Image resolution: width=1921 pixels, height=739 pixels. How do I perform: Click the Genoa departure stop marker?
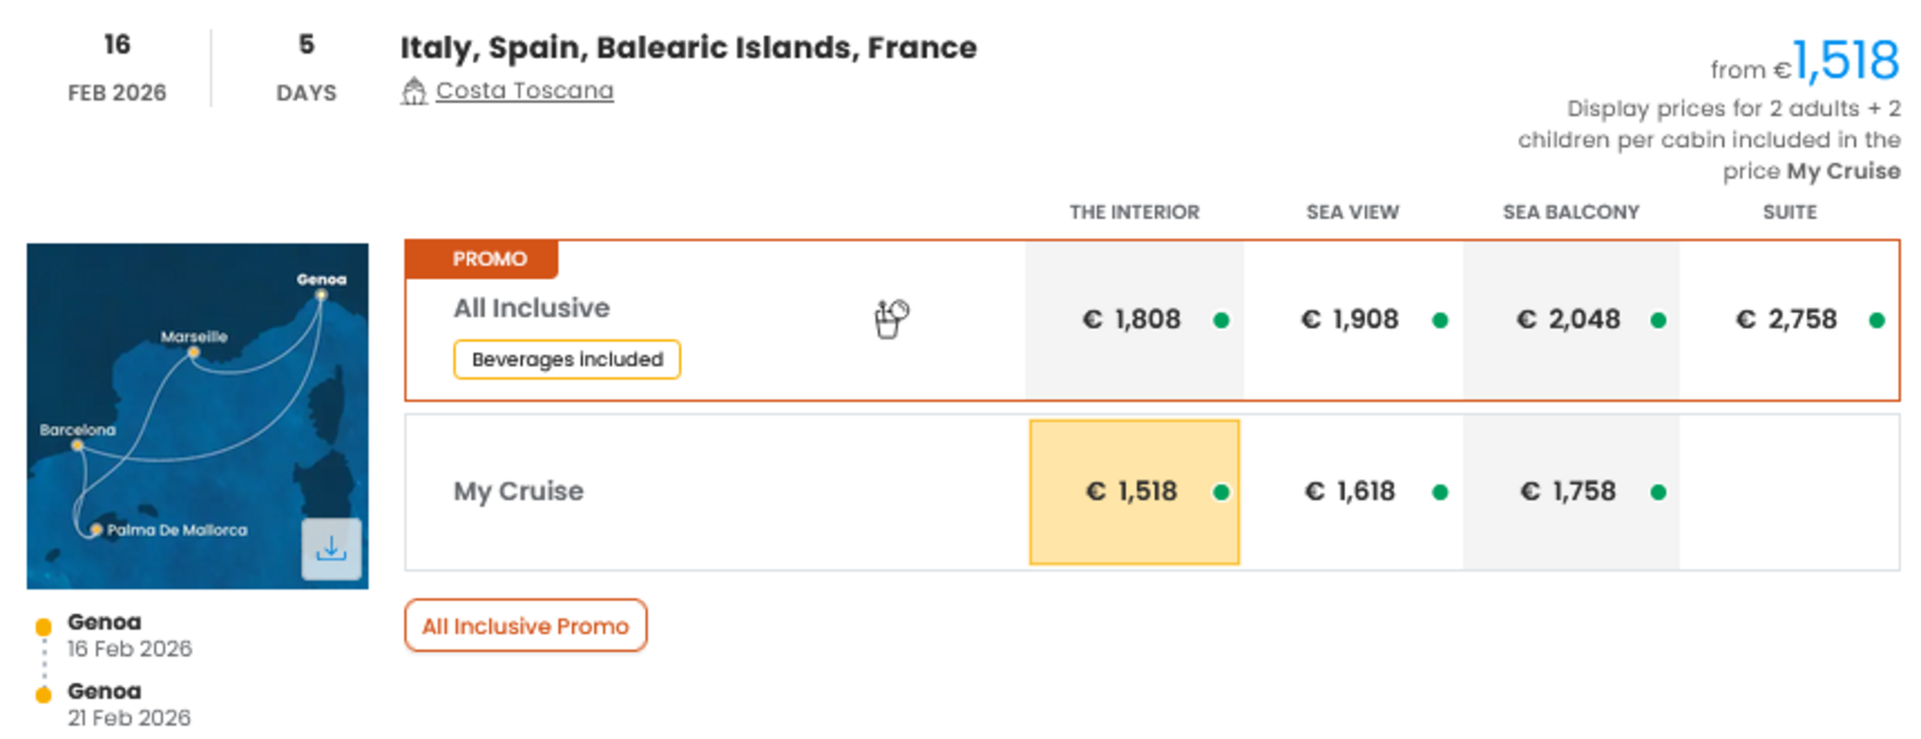(43, 627)
